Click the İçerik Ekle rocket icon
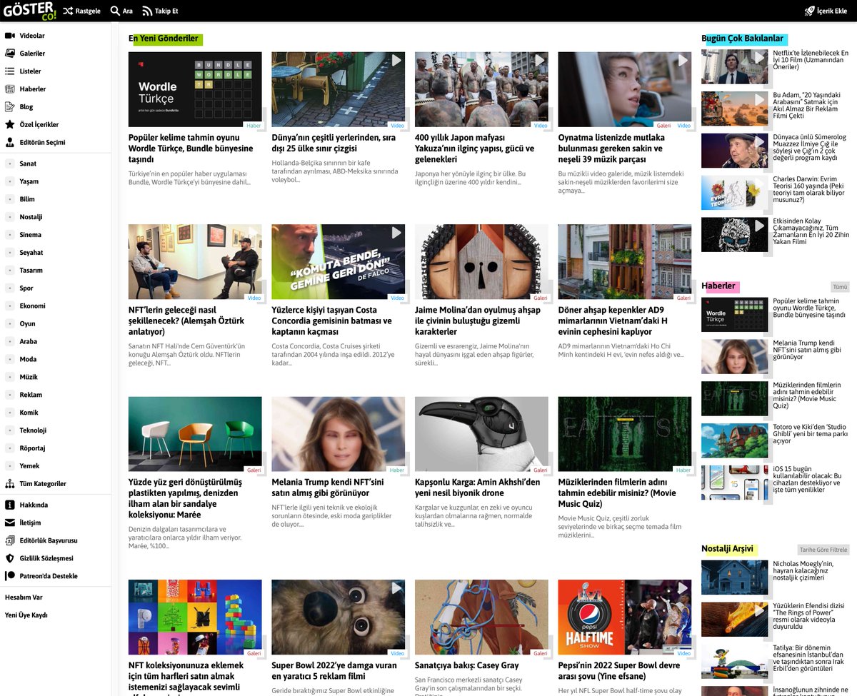 coord(809,11)
